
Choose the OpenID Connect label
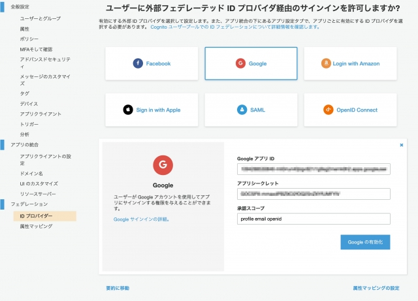[x=357, y=110]
